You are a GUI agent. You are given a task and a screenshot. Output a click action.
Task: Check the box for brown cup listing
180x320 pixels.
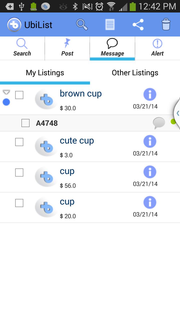click(x=19, y=95)
